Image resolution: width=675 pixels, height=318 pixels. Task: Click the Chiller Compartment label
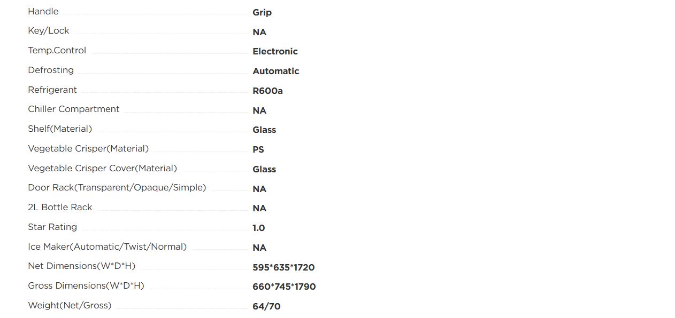pos(74,109)
